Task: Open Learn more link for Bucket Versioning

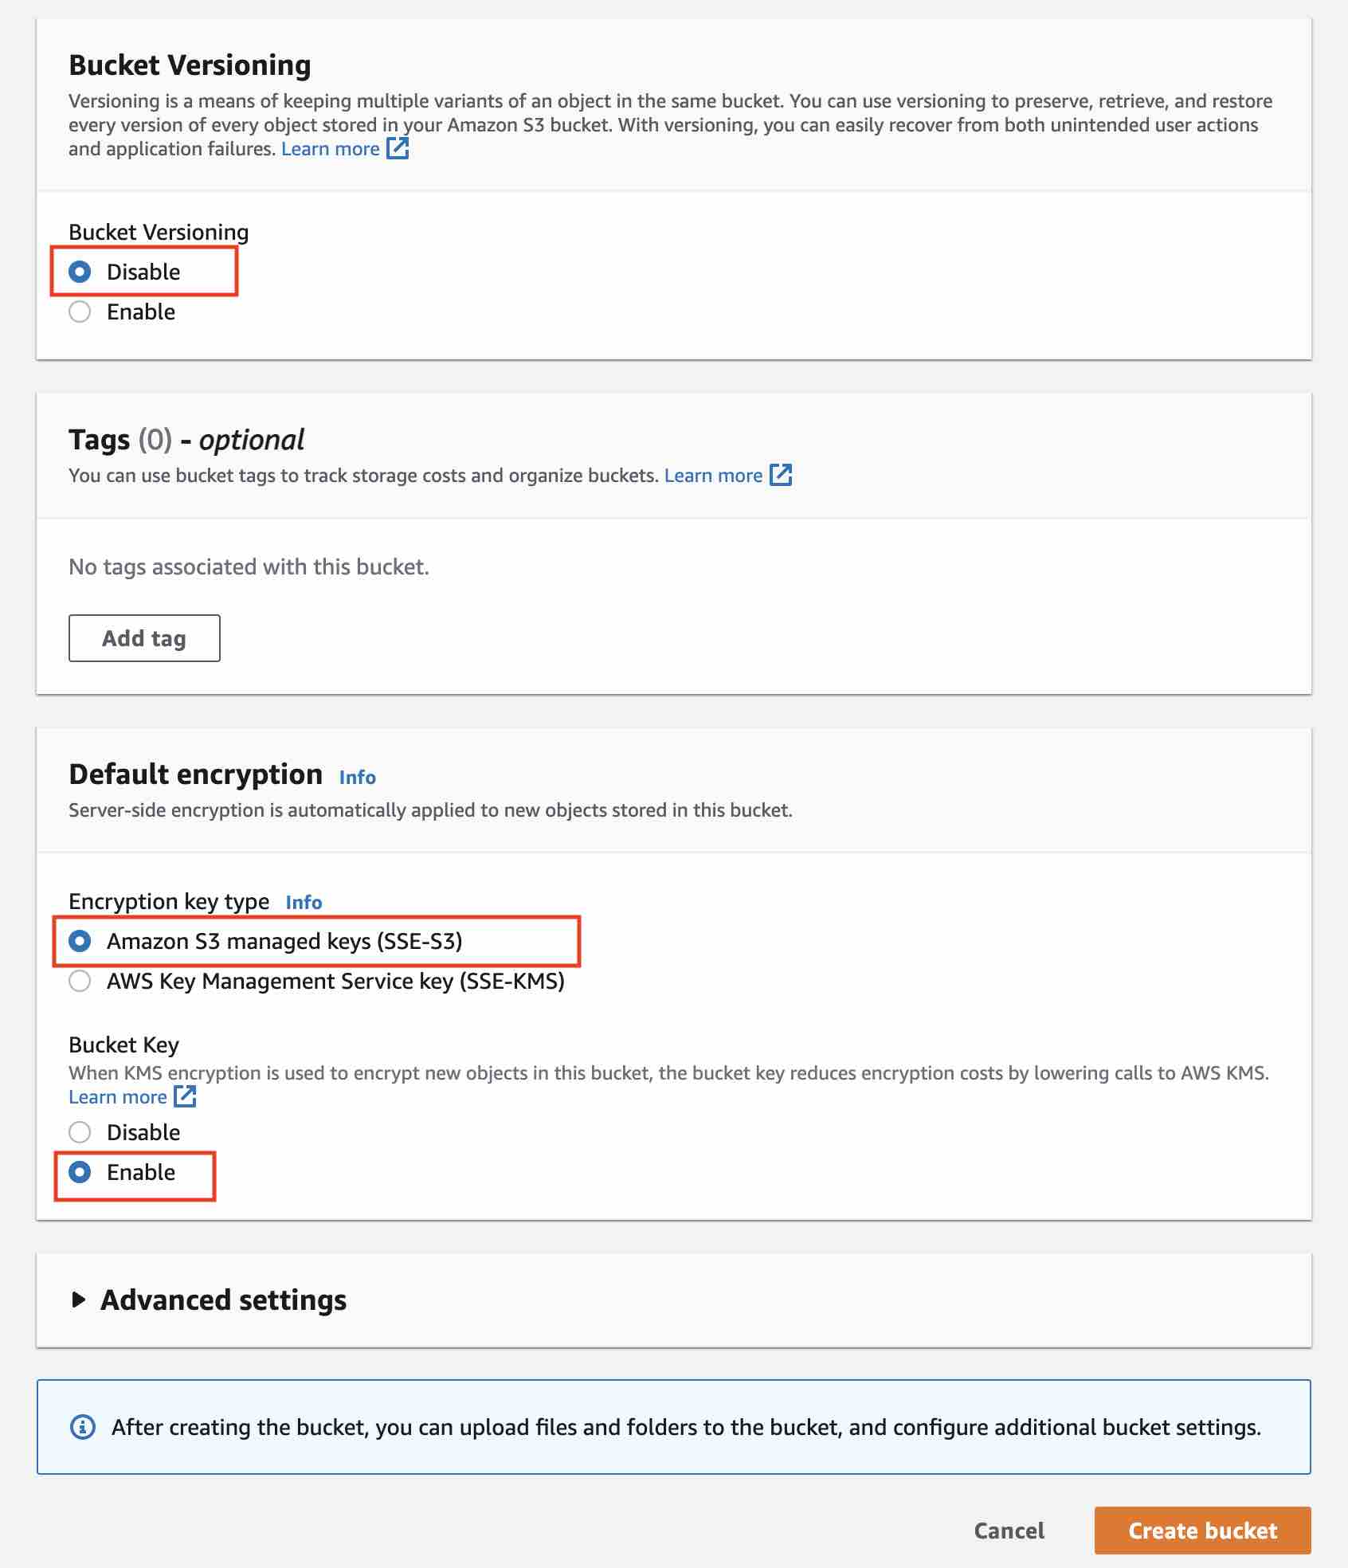Action: 330,149
